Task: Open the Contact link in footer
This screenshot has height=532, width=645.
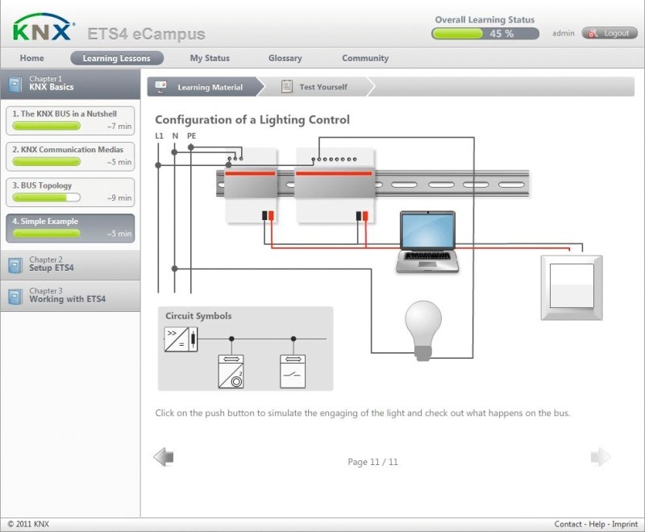Action: coord(568,524)
